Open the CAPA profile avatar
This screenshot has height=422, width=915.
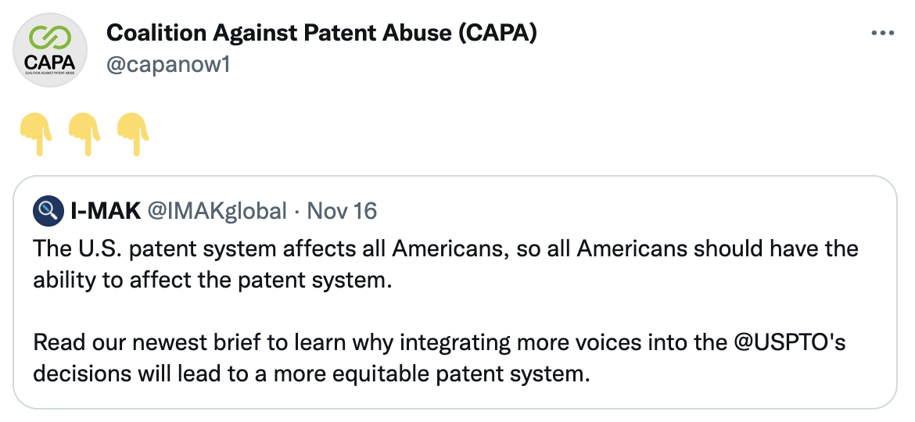pos(49,50)
